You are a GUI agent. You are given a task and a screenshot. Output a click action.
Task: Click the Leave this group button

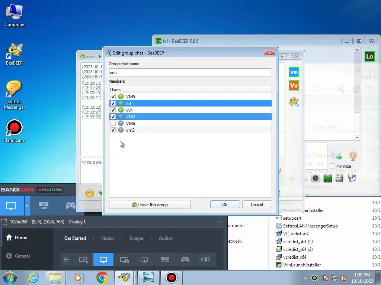150,204
